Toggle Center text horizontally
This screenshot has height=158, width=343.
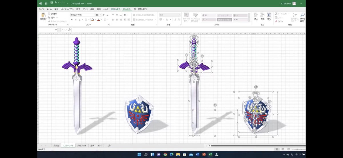point(117,20)
